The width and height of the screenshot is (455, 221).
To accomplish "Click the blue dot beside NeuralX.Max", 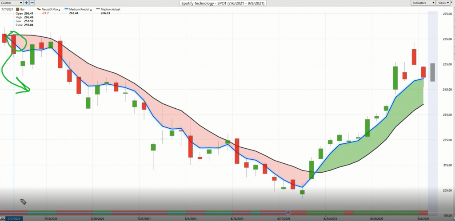I will [60, 10].
